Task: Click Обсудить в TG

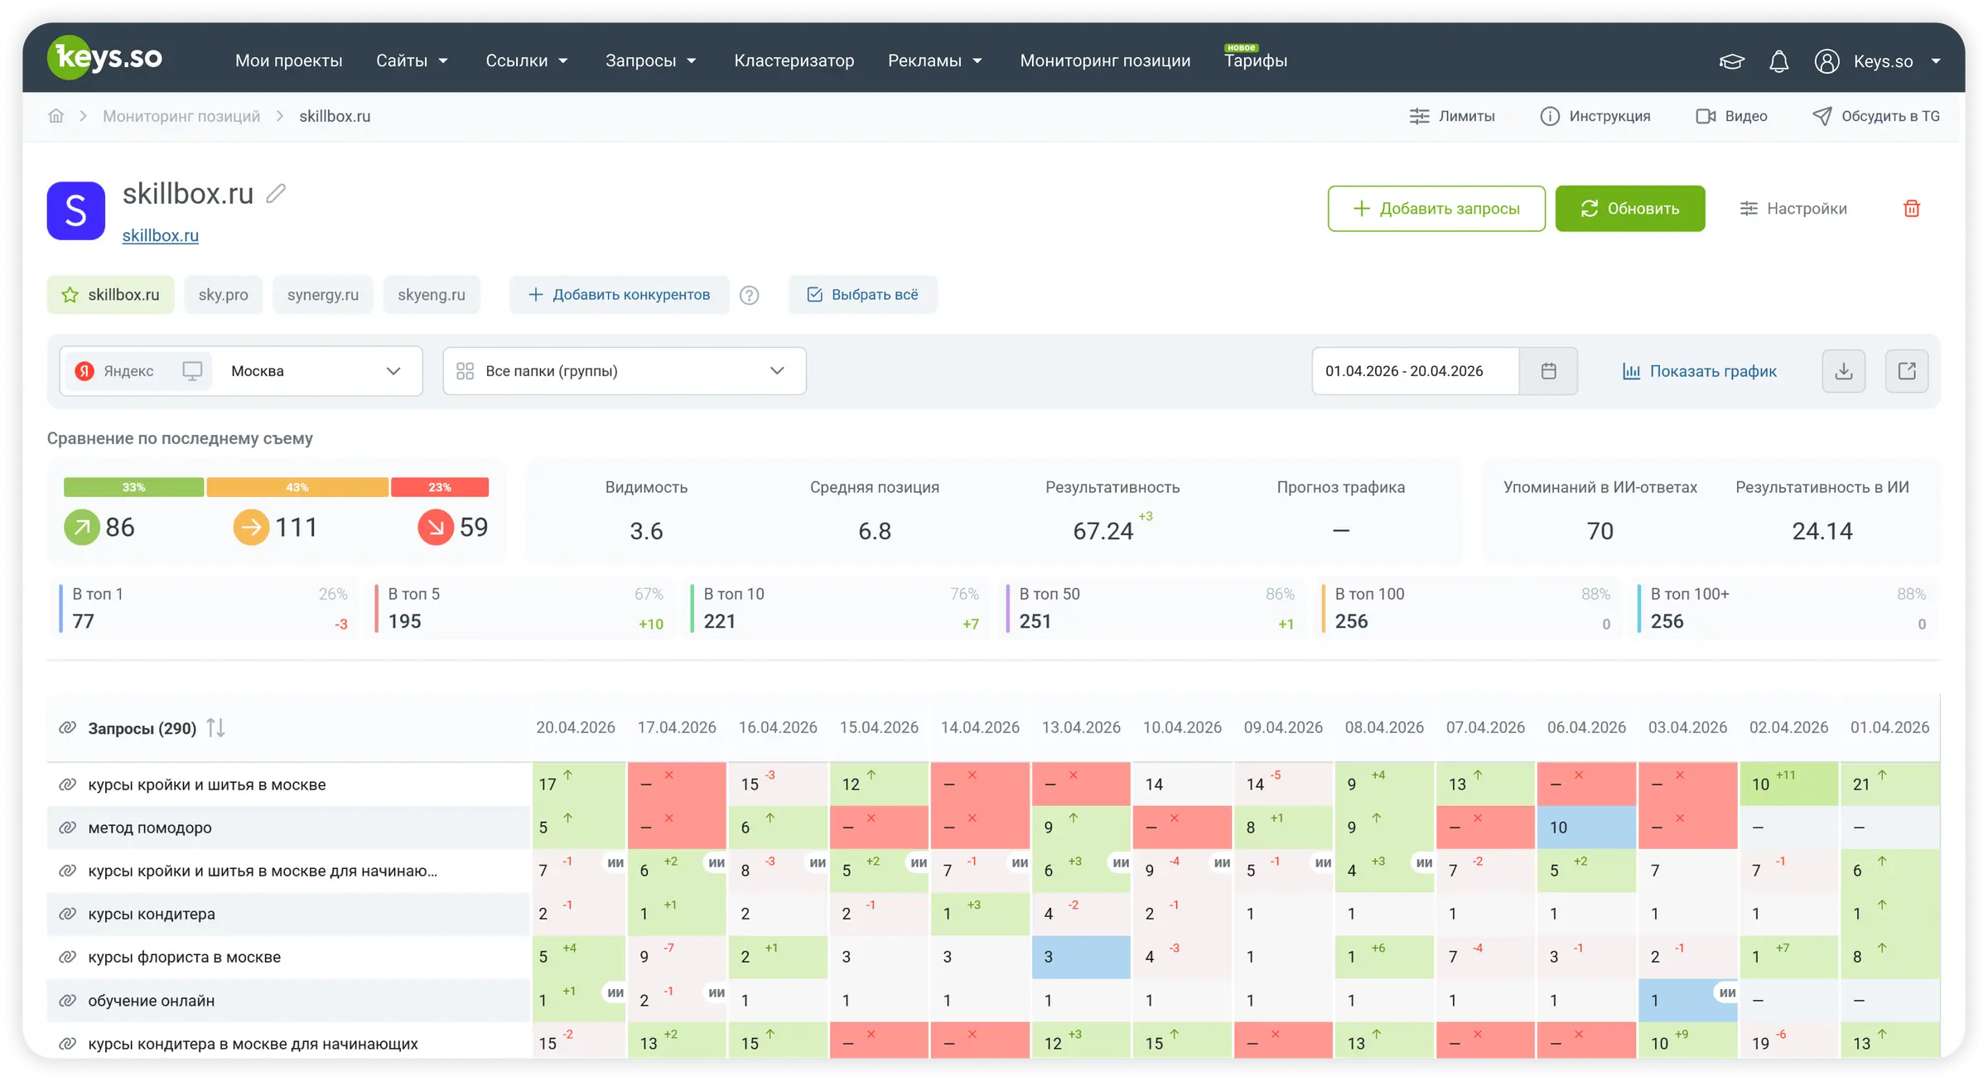Action: click(x=1876, y=116)
